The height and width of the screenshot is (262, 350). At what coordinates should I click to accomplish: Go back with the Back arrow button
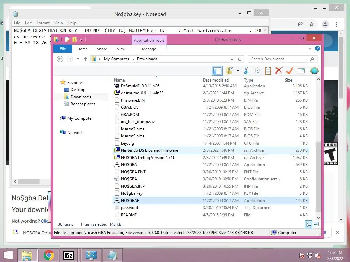click(60, 59)
